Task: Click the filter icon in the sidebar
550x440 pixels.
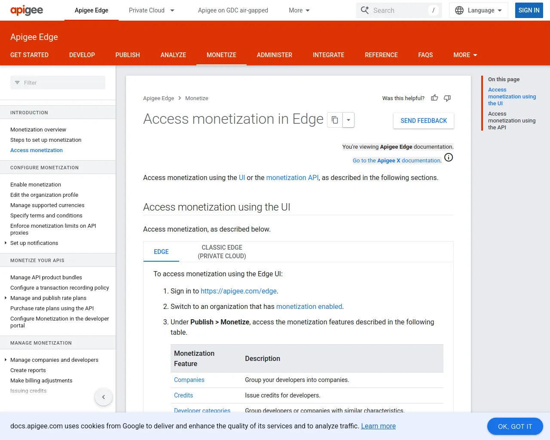Action: (x=17, y=82)
